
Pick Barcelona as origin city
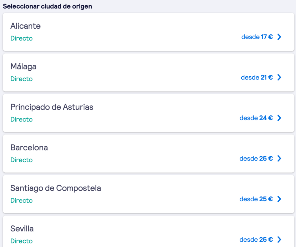point(29,148)
